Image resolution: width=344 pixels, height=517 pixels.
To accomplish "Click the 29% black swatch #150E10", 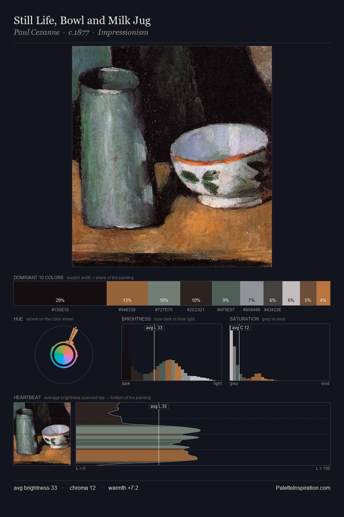I will pos(60,293).
